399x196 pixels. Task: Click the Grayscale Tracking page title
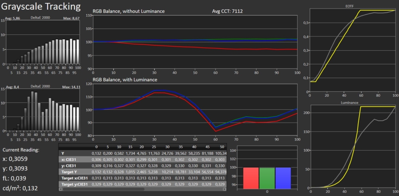click(41, 7)
